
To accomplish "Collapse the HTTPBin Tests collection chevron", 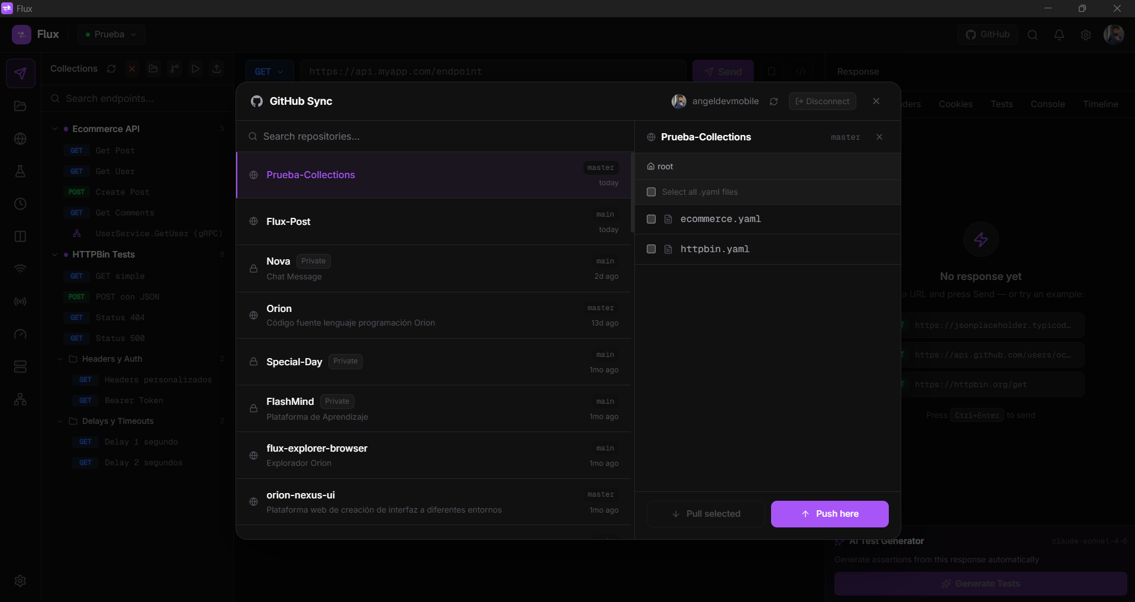I will pyautogui.click(x=55, y=255).
